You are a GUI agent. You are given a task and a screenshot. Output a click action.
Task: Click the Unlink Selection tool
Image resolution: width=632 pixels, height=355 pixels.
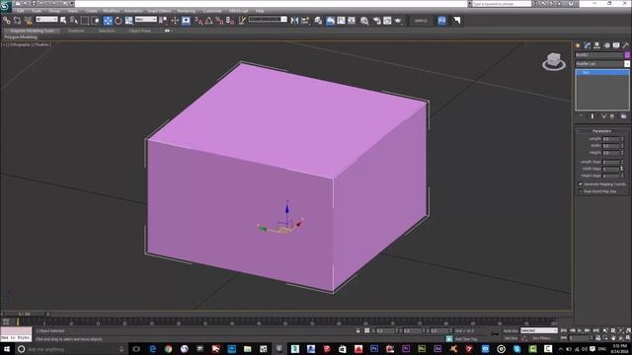coord(18,20)
